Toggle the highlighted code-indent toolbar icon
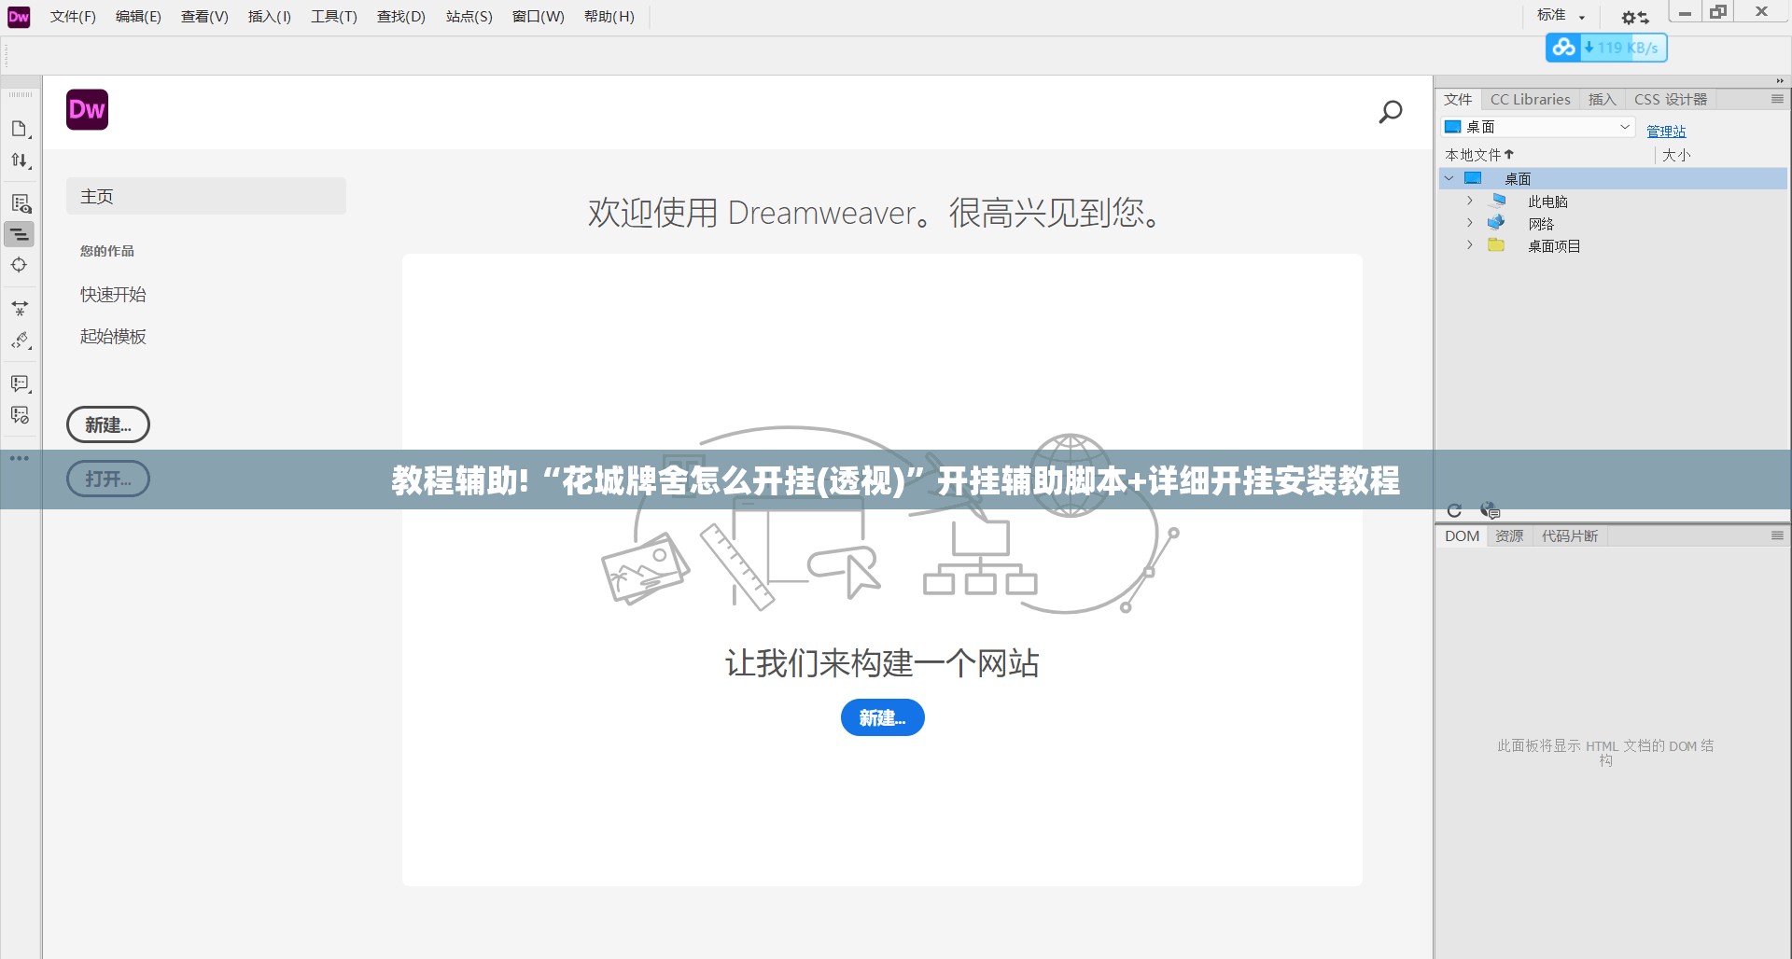This screenshot has width=1792, height=959. 20,234
